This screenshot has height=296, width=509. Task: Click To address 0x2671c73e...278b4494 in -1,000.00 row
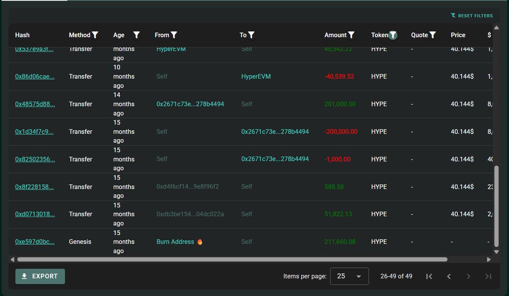275,159
